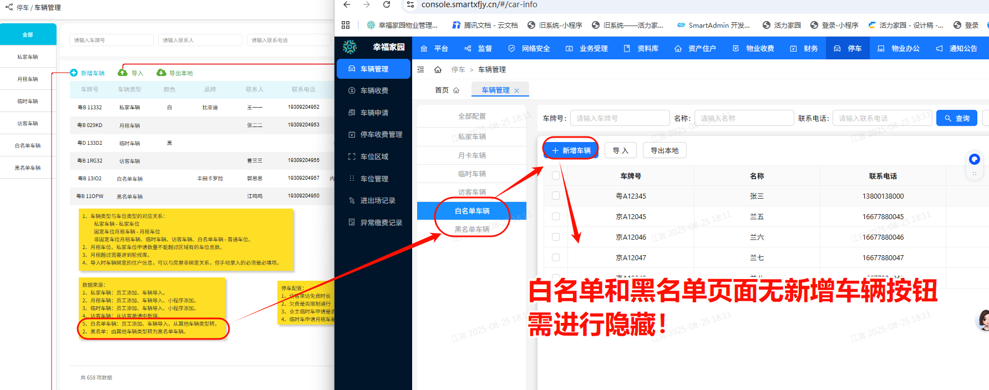Viewport: 989px width, 390px height.
Task: Click the 车位区域 sidebar icon
Action: [352, 156]
